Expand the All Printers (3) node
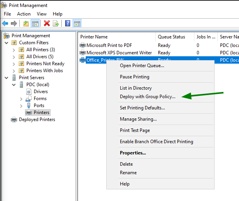The width and height of the screenshot is (239, 201). (x=14, y=50)
